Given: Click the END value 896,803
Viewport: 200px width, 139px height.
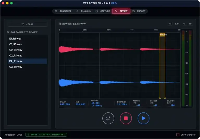Looking at the screenshot, I should (80, 104).
